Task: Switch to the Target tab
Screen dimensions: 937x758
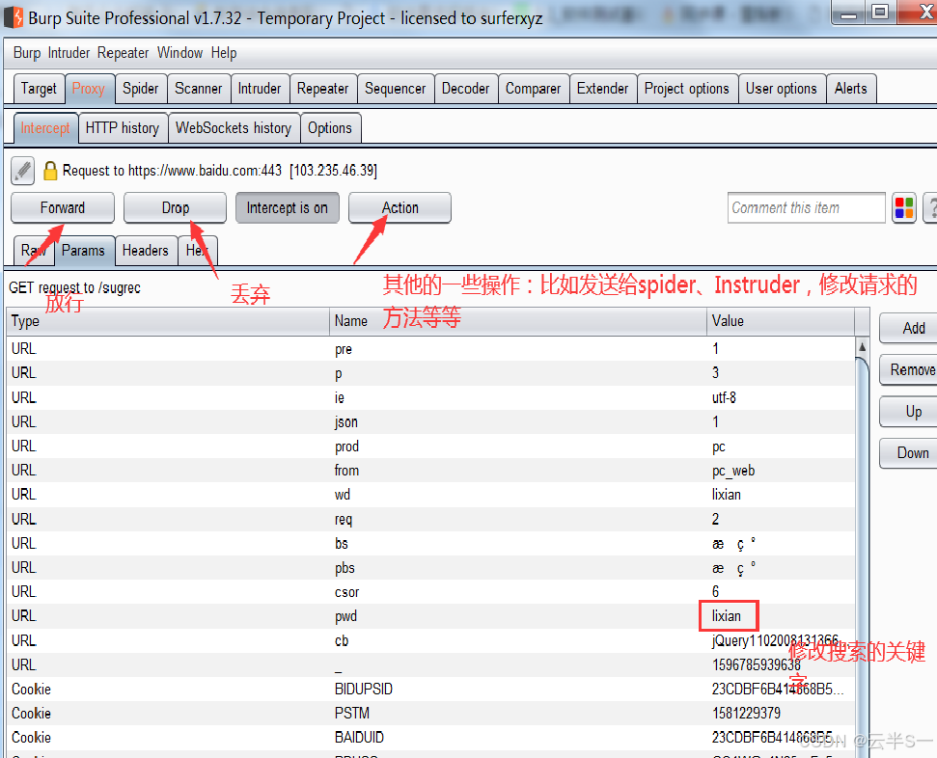Action: pos(39,89)
